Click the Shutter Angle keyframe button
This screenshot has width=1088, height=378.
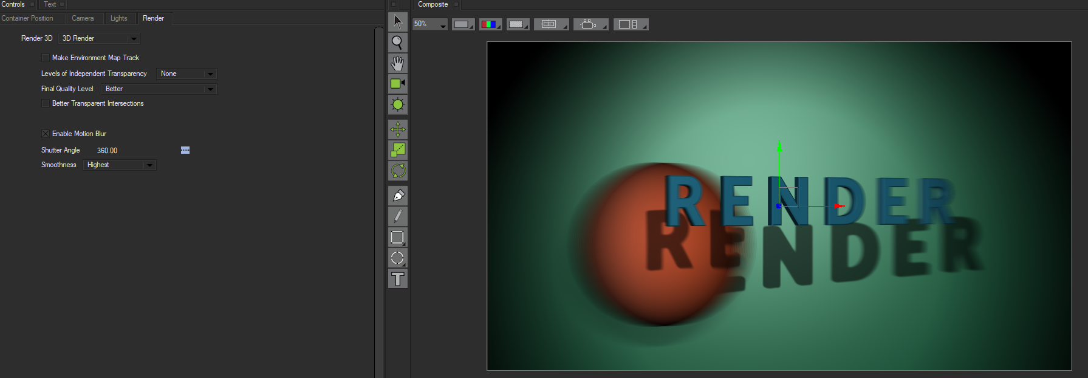pos(185,150)
